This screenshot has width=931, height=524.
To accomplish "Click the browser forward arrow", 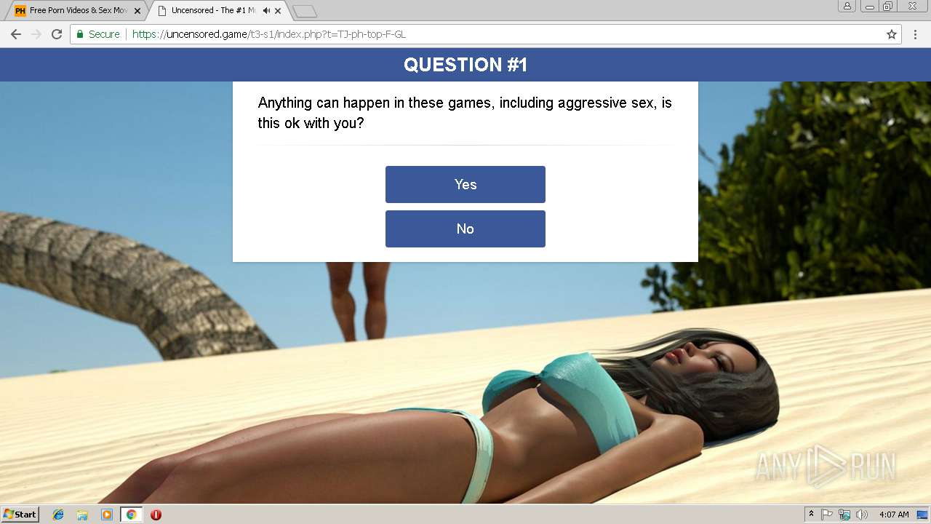I will point(36,34).
